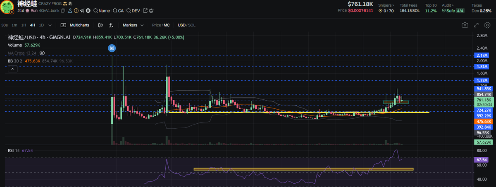Select the 30s timeframe
The width and height of the screenshot is (496, 187).
point(5,25)
